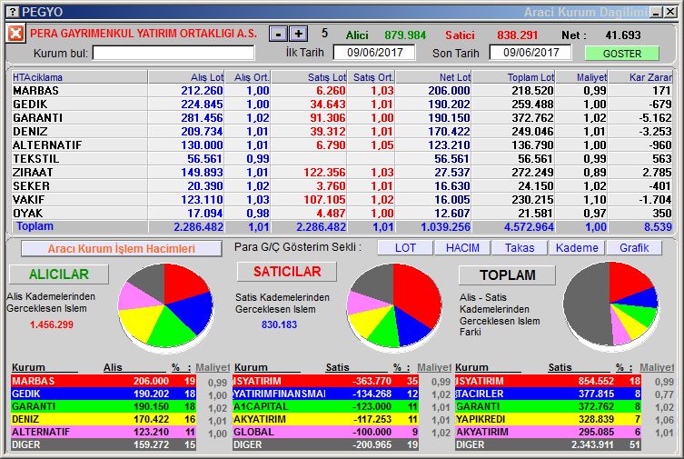684x459 pixels.
Task: Click the red ISYATIRIM total row with 854.552
Action: point(548,381)
